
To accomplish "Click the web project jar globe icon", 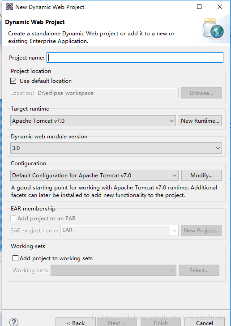I will click(214, 29).
